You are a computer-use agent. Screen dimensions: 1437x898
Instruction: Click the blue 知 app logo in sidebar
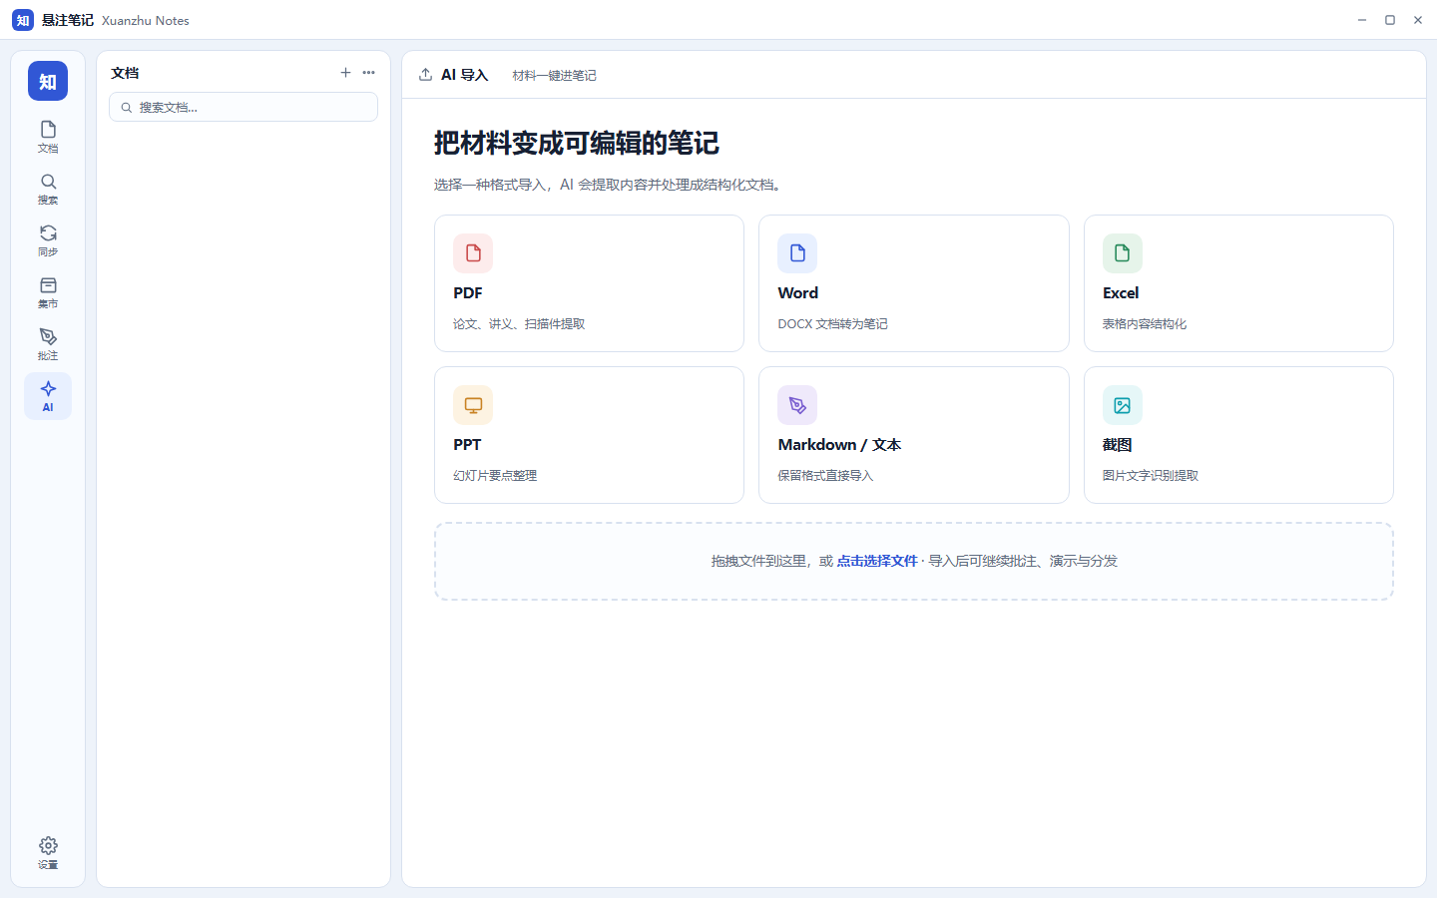tap(48, 81)
